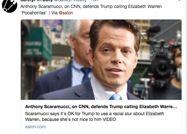Open the Scaramucci article preview photo
The height and width of the screenshot is (134, 187).
(101, 60)
